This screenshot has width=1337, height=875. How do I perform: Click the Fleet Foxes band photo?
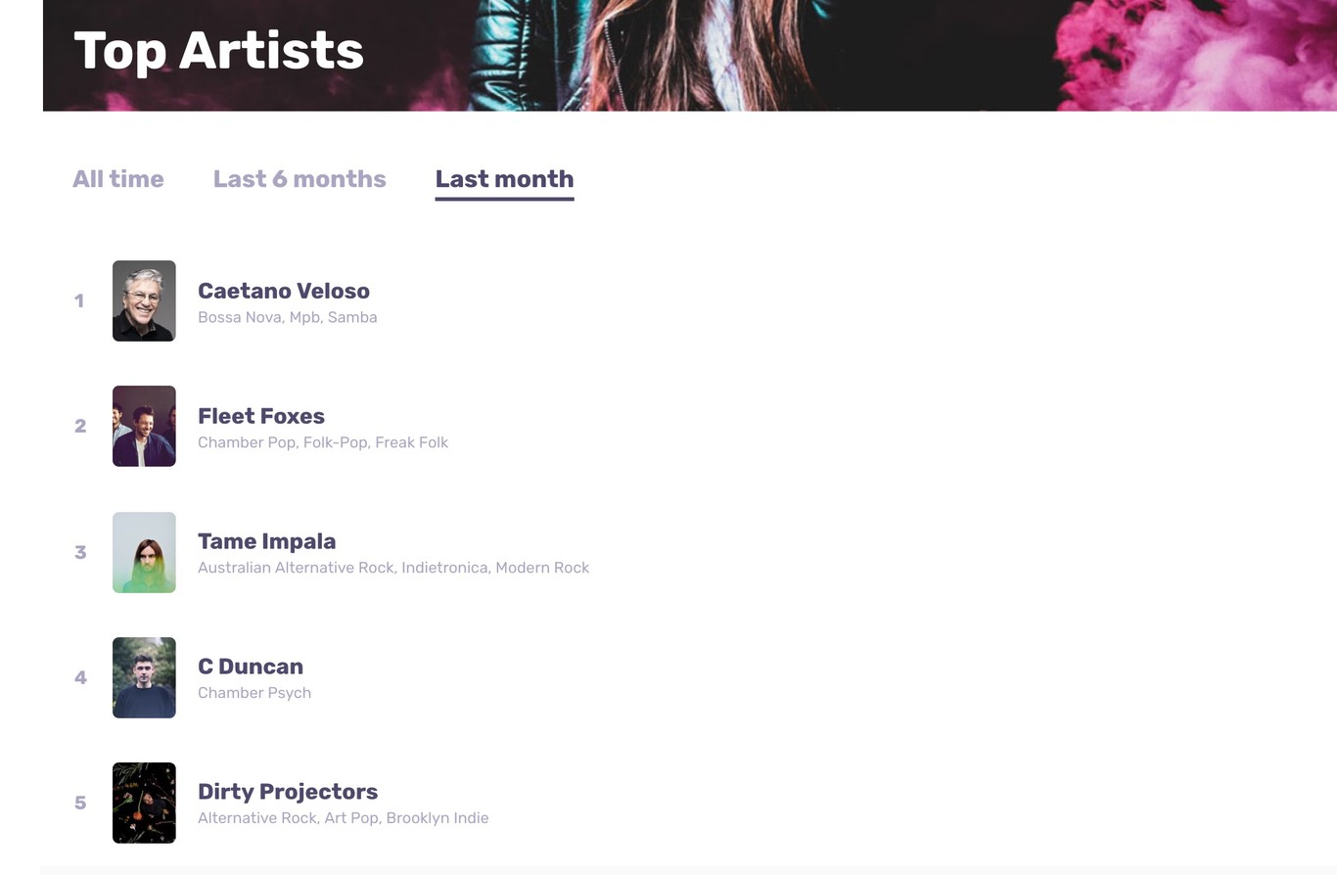144,426
